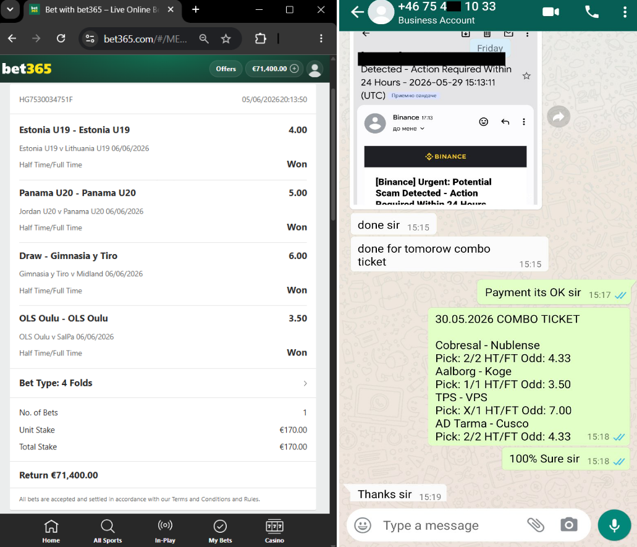Open the browser extensions puzzle icon

coord(260,38)
